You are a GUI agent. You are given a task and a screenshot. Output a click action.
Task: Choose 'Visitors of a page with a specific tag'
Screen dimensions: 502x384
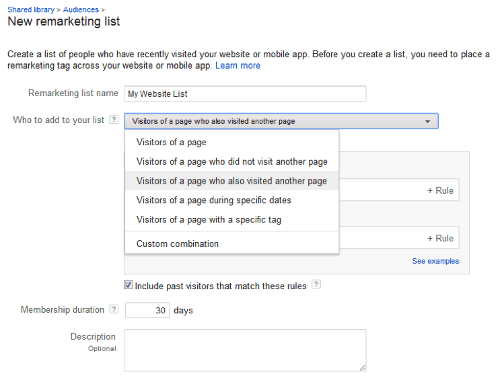(x=209, y=220)
